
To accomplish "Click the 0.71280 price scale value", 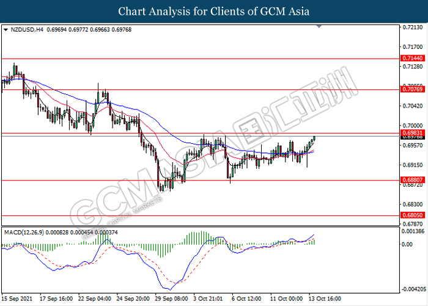I will click(x=413, y=67).
